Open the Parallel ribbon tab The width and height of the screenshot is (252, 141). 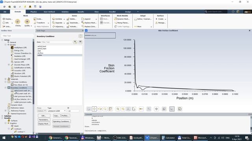[x=112, y=12]
